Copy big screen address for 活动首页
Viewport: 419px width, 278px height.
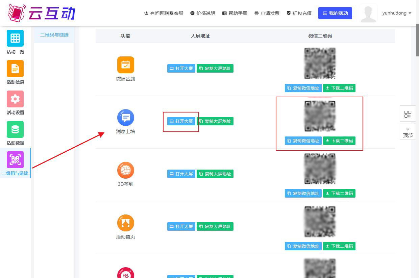(215, 227)
